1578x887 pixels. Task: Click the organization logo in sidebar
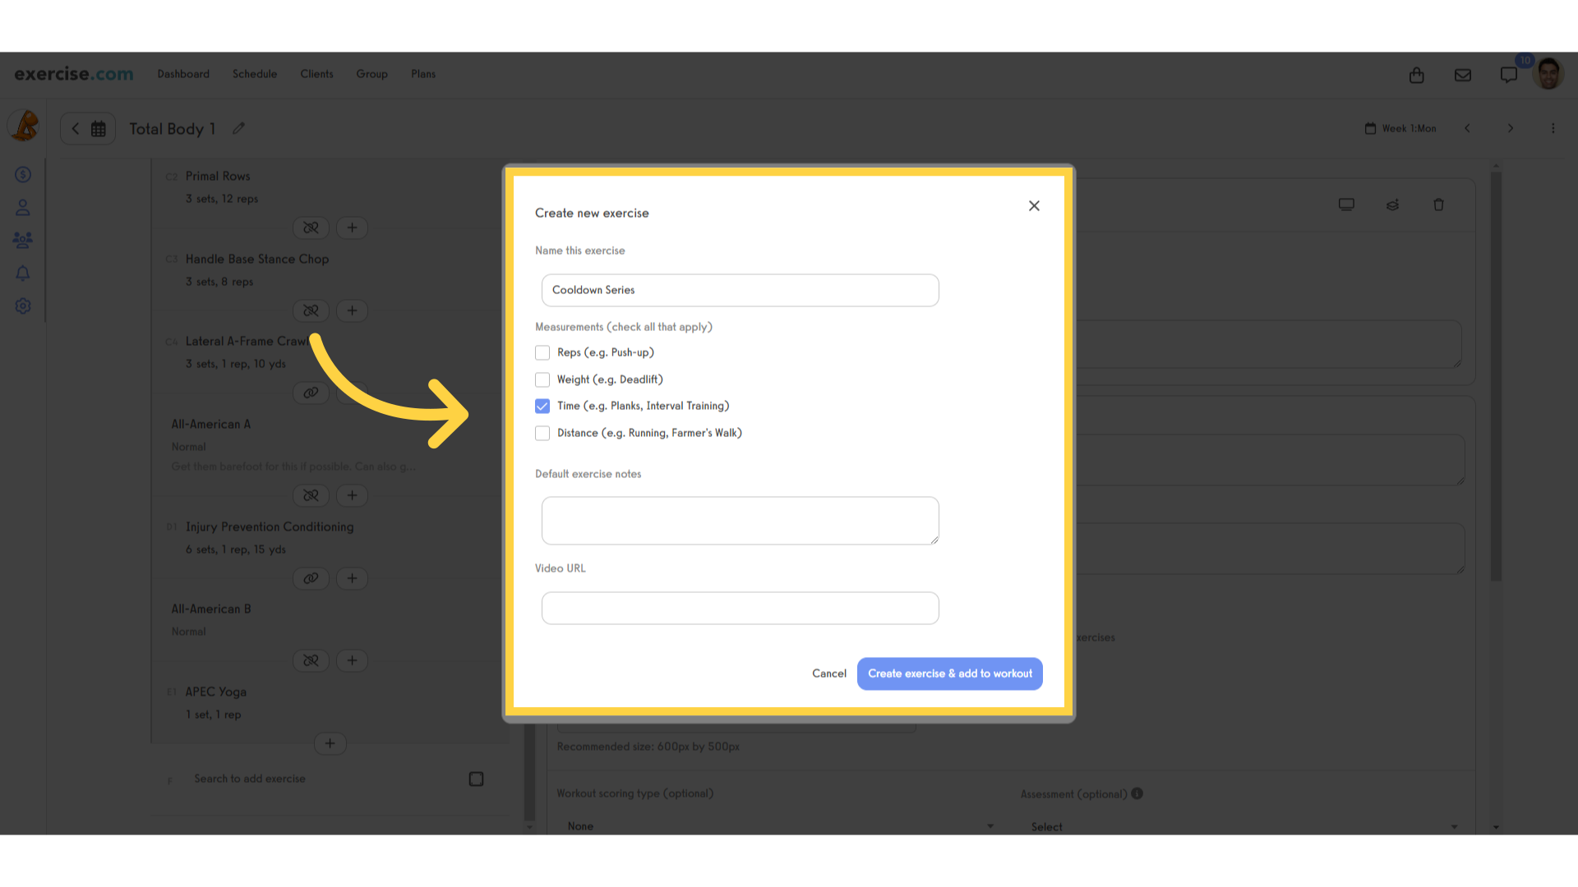coord(25,126)
